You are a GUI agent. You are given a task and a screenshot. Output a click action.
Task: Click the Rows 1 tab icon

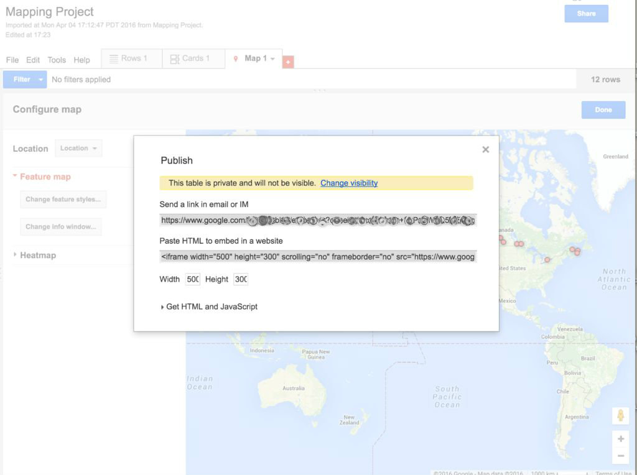tap(114, 58)
